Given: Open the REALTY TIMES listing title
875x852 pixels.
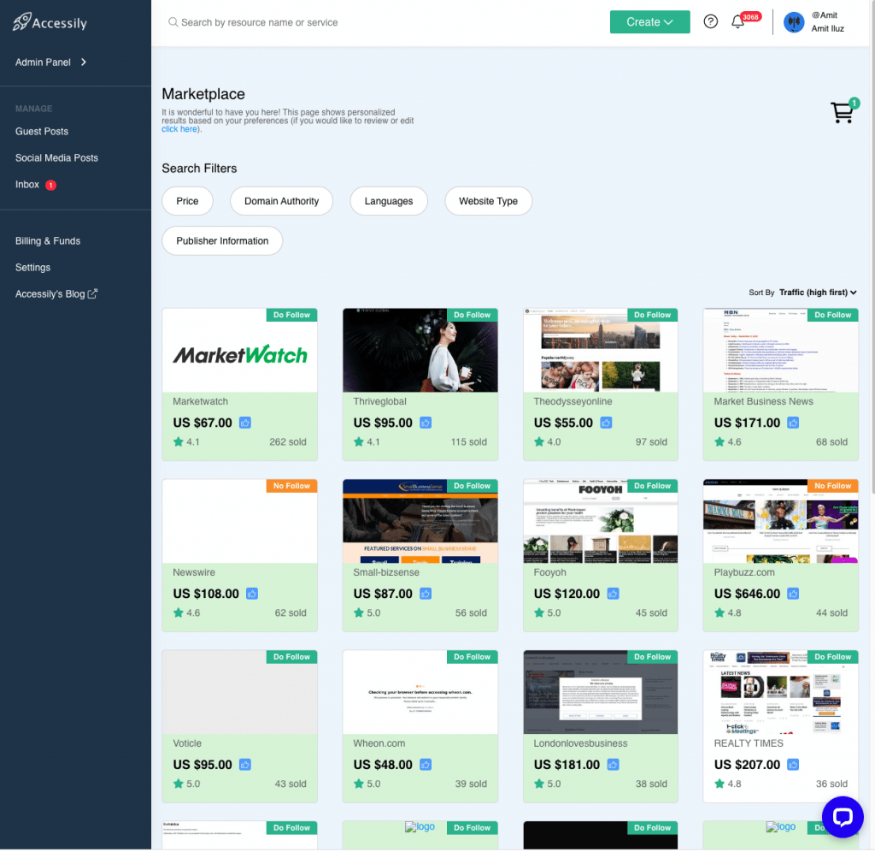Looking at the screenshot, I should coord(749,743).
